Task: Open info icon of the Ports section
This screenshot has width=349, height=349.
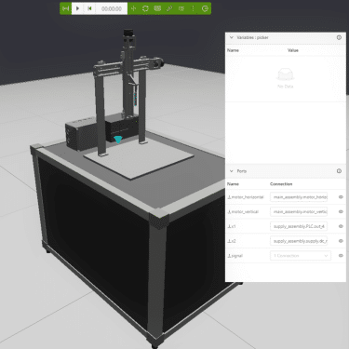Action: pyautogui.click(x=339, y=171)
